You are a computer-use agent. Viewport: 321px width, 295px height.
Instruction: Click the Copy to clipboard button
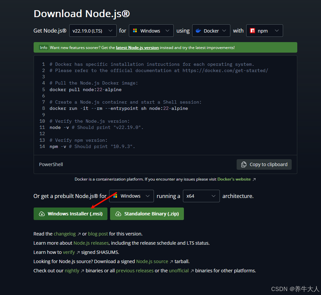click(264, 164)
